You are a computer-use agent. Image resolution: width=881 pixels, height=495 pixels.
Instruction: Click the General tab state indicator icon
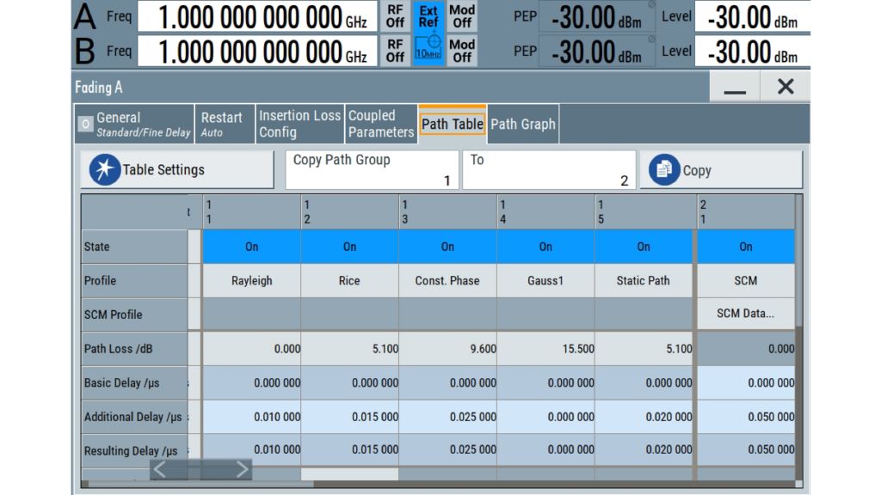click(x=85, y=125)
